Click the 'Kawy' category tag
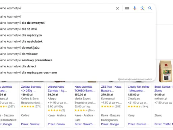 (x=131, y=115)
